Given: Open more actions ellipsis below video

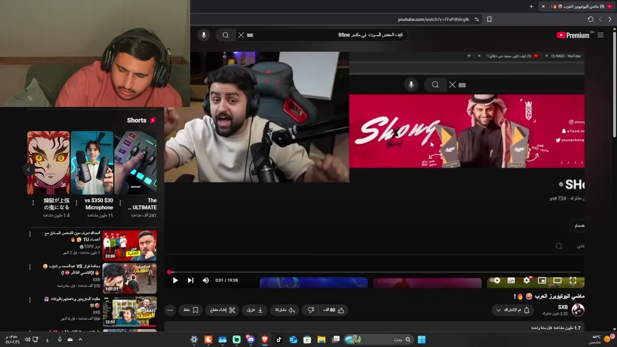Looking at the screenshot, I should click(170, 310).
